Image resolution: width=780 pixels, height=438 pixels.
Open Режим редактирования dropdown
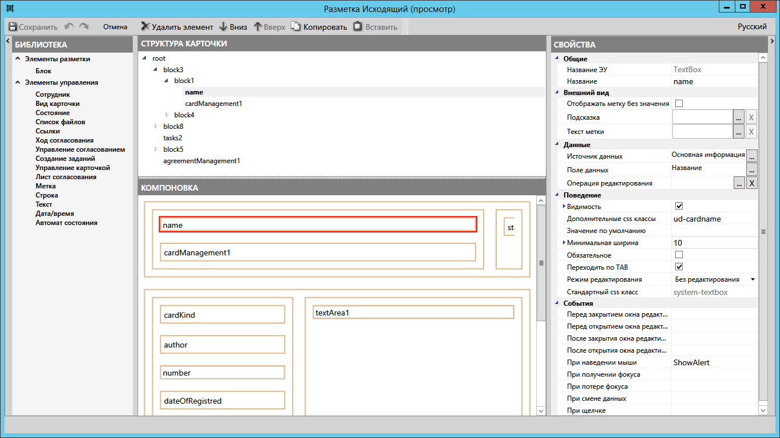pyautogui.click(x=752, y=279)
